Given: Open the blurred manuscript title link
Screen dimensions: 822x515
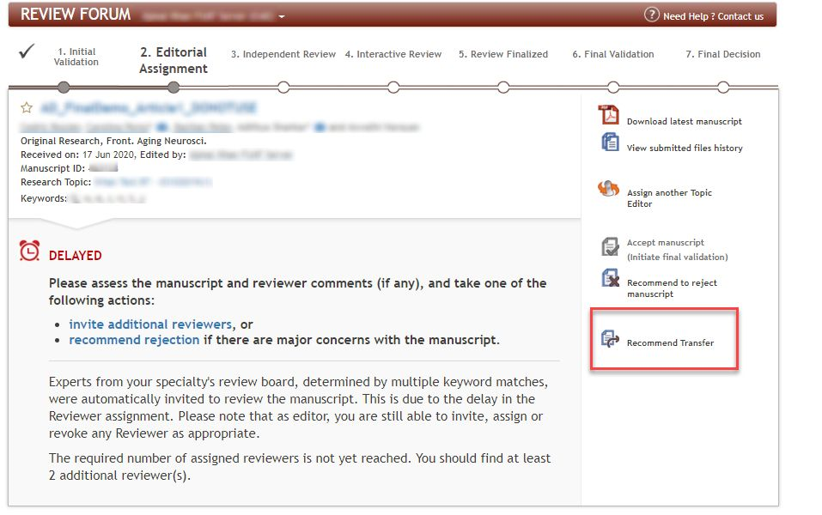Looking at the screenshot, I should click(x=149, y=108).
